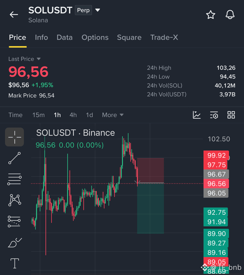The width and height of the screenshot is (244, 275).
Task: Click the 102.50 axis price label
Action: click(x=219, y=139)
